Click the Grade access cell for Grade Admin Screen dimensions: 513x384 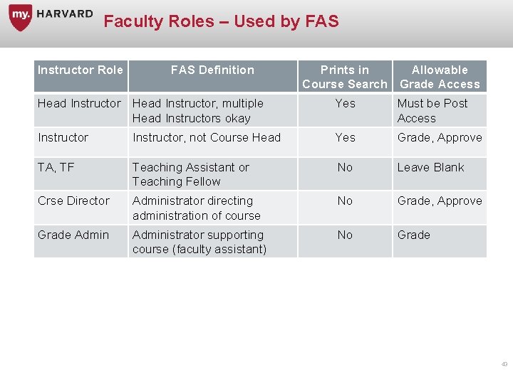pos(414,235)
